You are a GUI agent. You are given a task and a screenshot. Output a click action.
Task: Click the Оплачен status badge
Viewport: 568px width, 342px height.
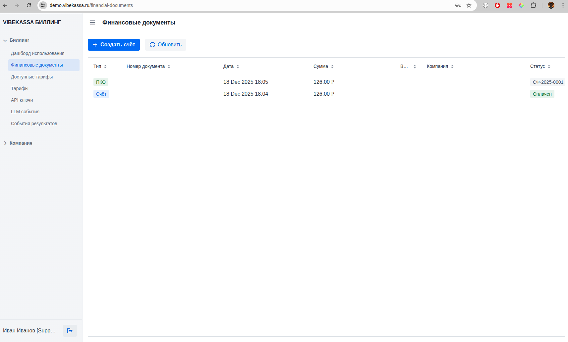coord(542,94)
